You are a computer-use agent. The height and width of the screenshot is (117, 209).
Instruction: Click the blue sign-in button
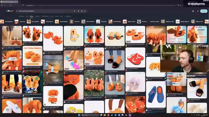tap(204, 11)
